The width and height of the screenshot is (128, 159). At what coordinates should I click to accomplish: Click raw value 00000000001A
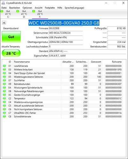pos(113,113)
